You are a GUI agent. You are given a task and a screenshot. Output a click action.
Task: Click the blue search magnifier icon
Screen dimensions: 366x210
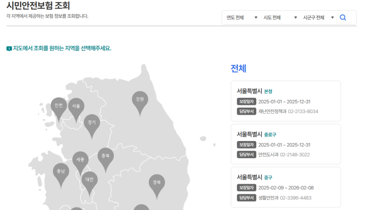[x=343, y=17]
